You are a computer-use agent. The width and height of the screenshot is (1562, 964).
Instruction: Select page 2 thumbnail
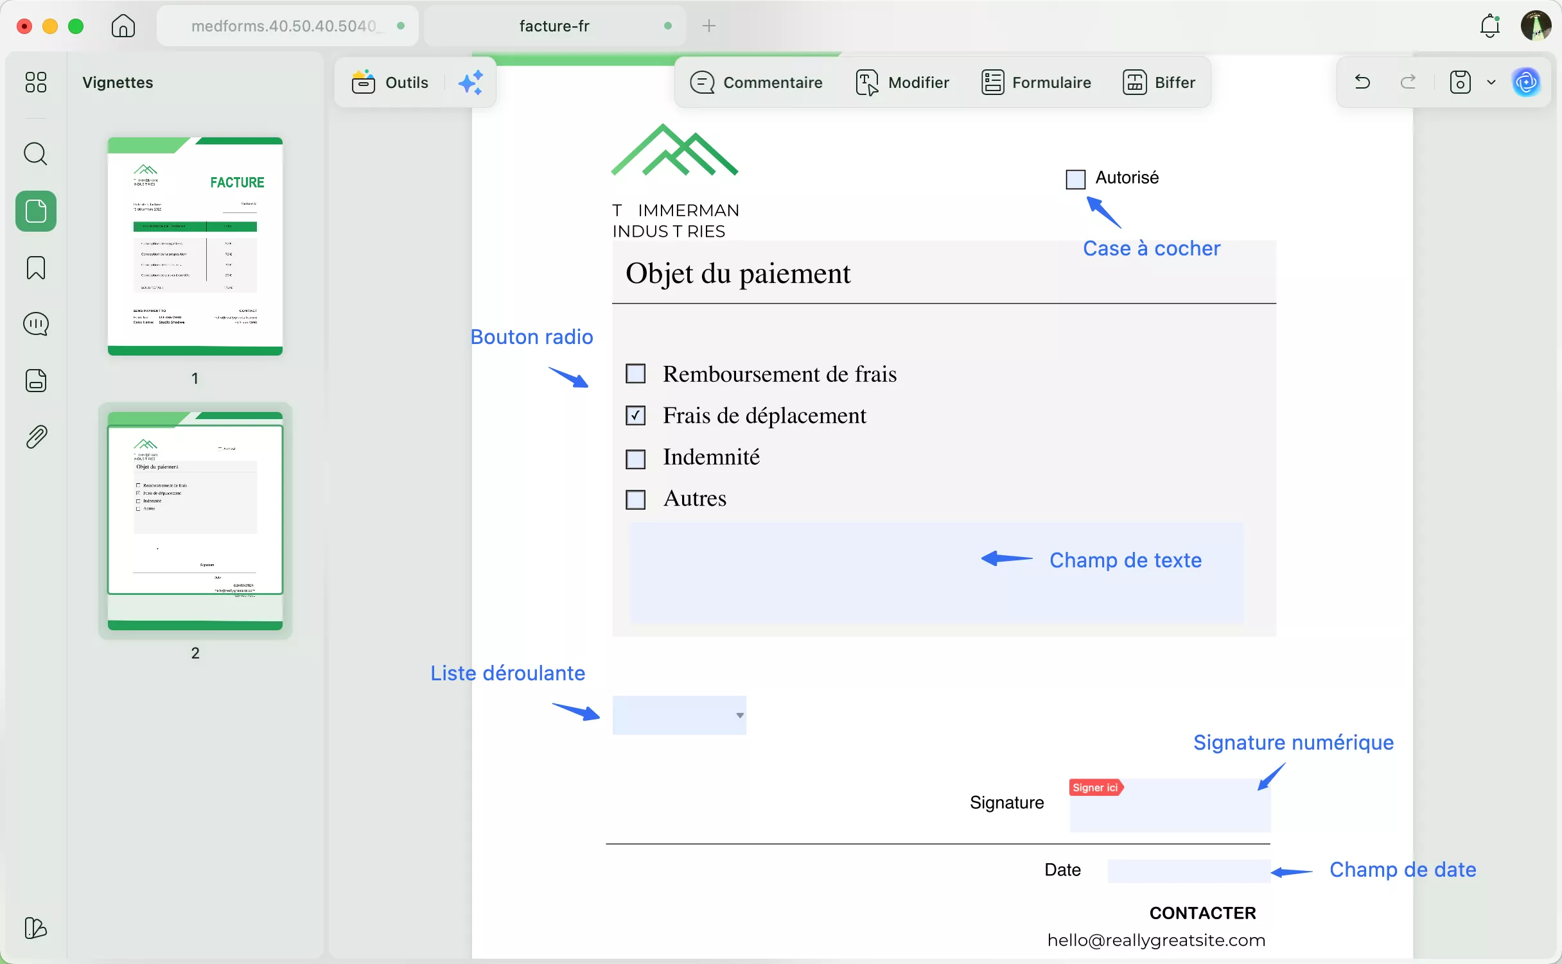(195, 521)
